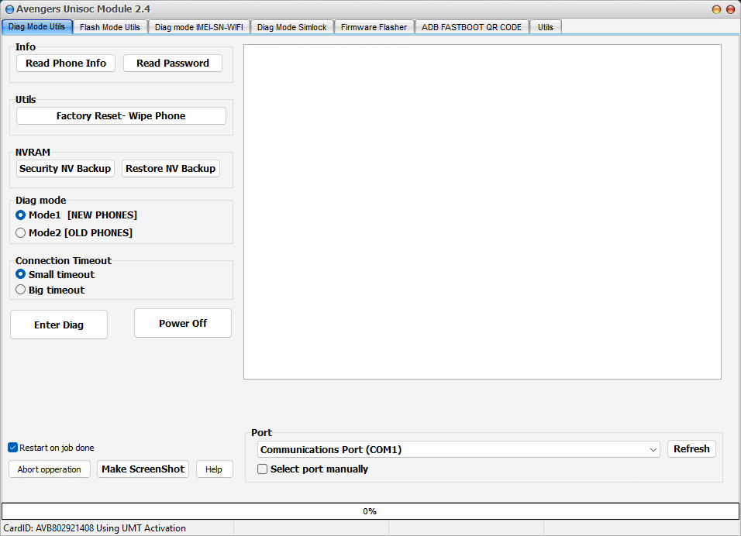The image size is (741, 536).
Task: Click Make ScreenShot button
Action: point(143,469)
